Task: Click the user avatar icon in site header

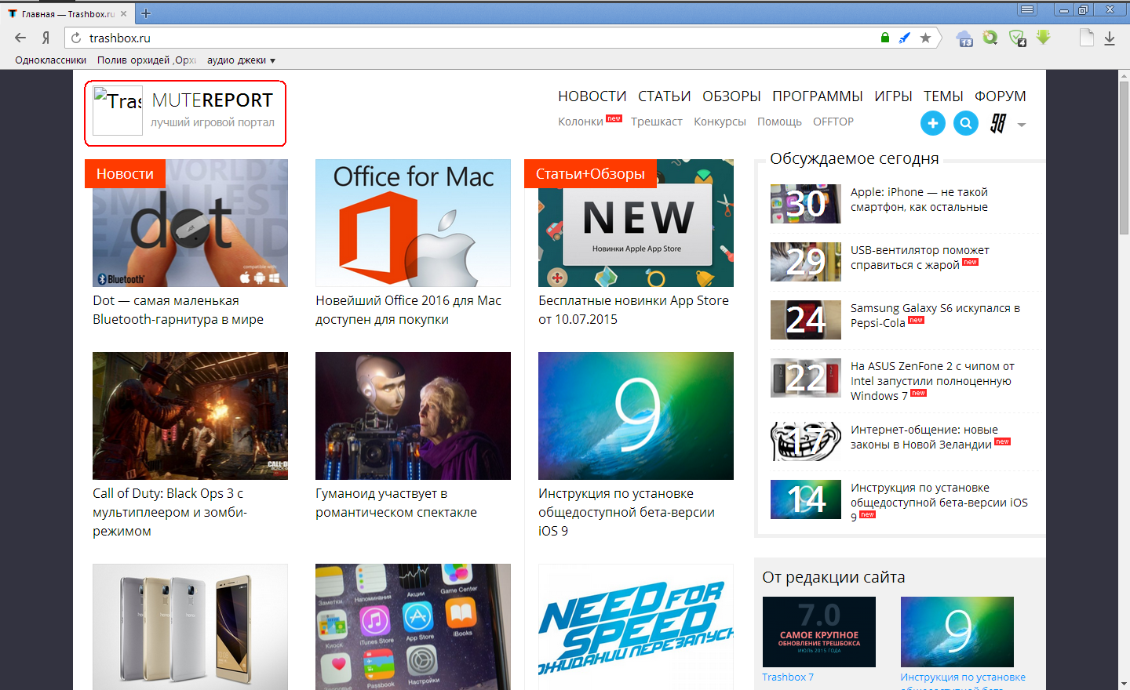Action: coord(998,123)
